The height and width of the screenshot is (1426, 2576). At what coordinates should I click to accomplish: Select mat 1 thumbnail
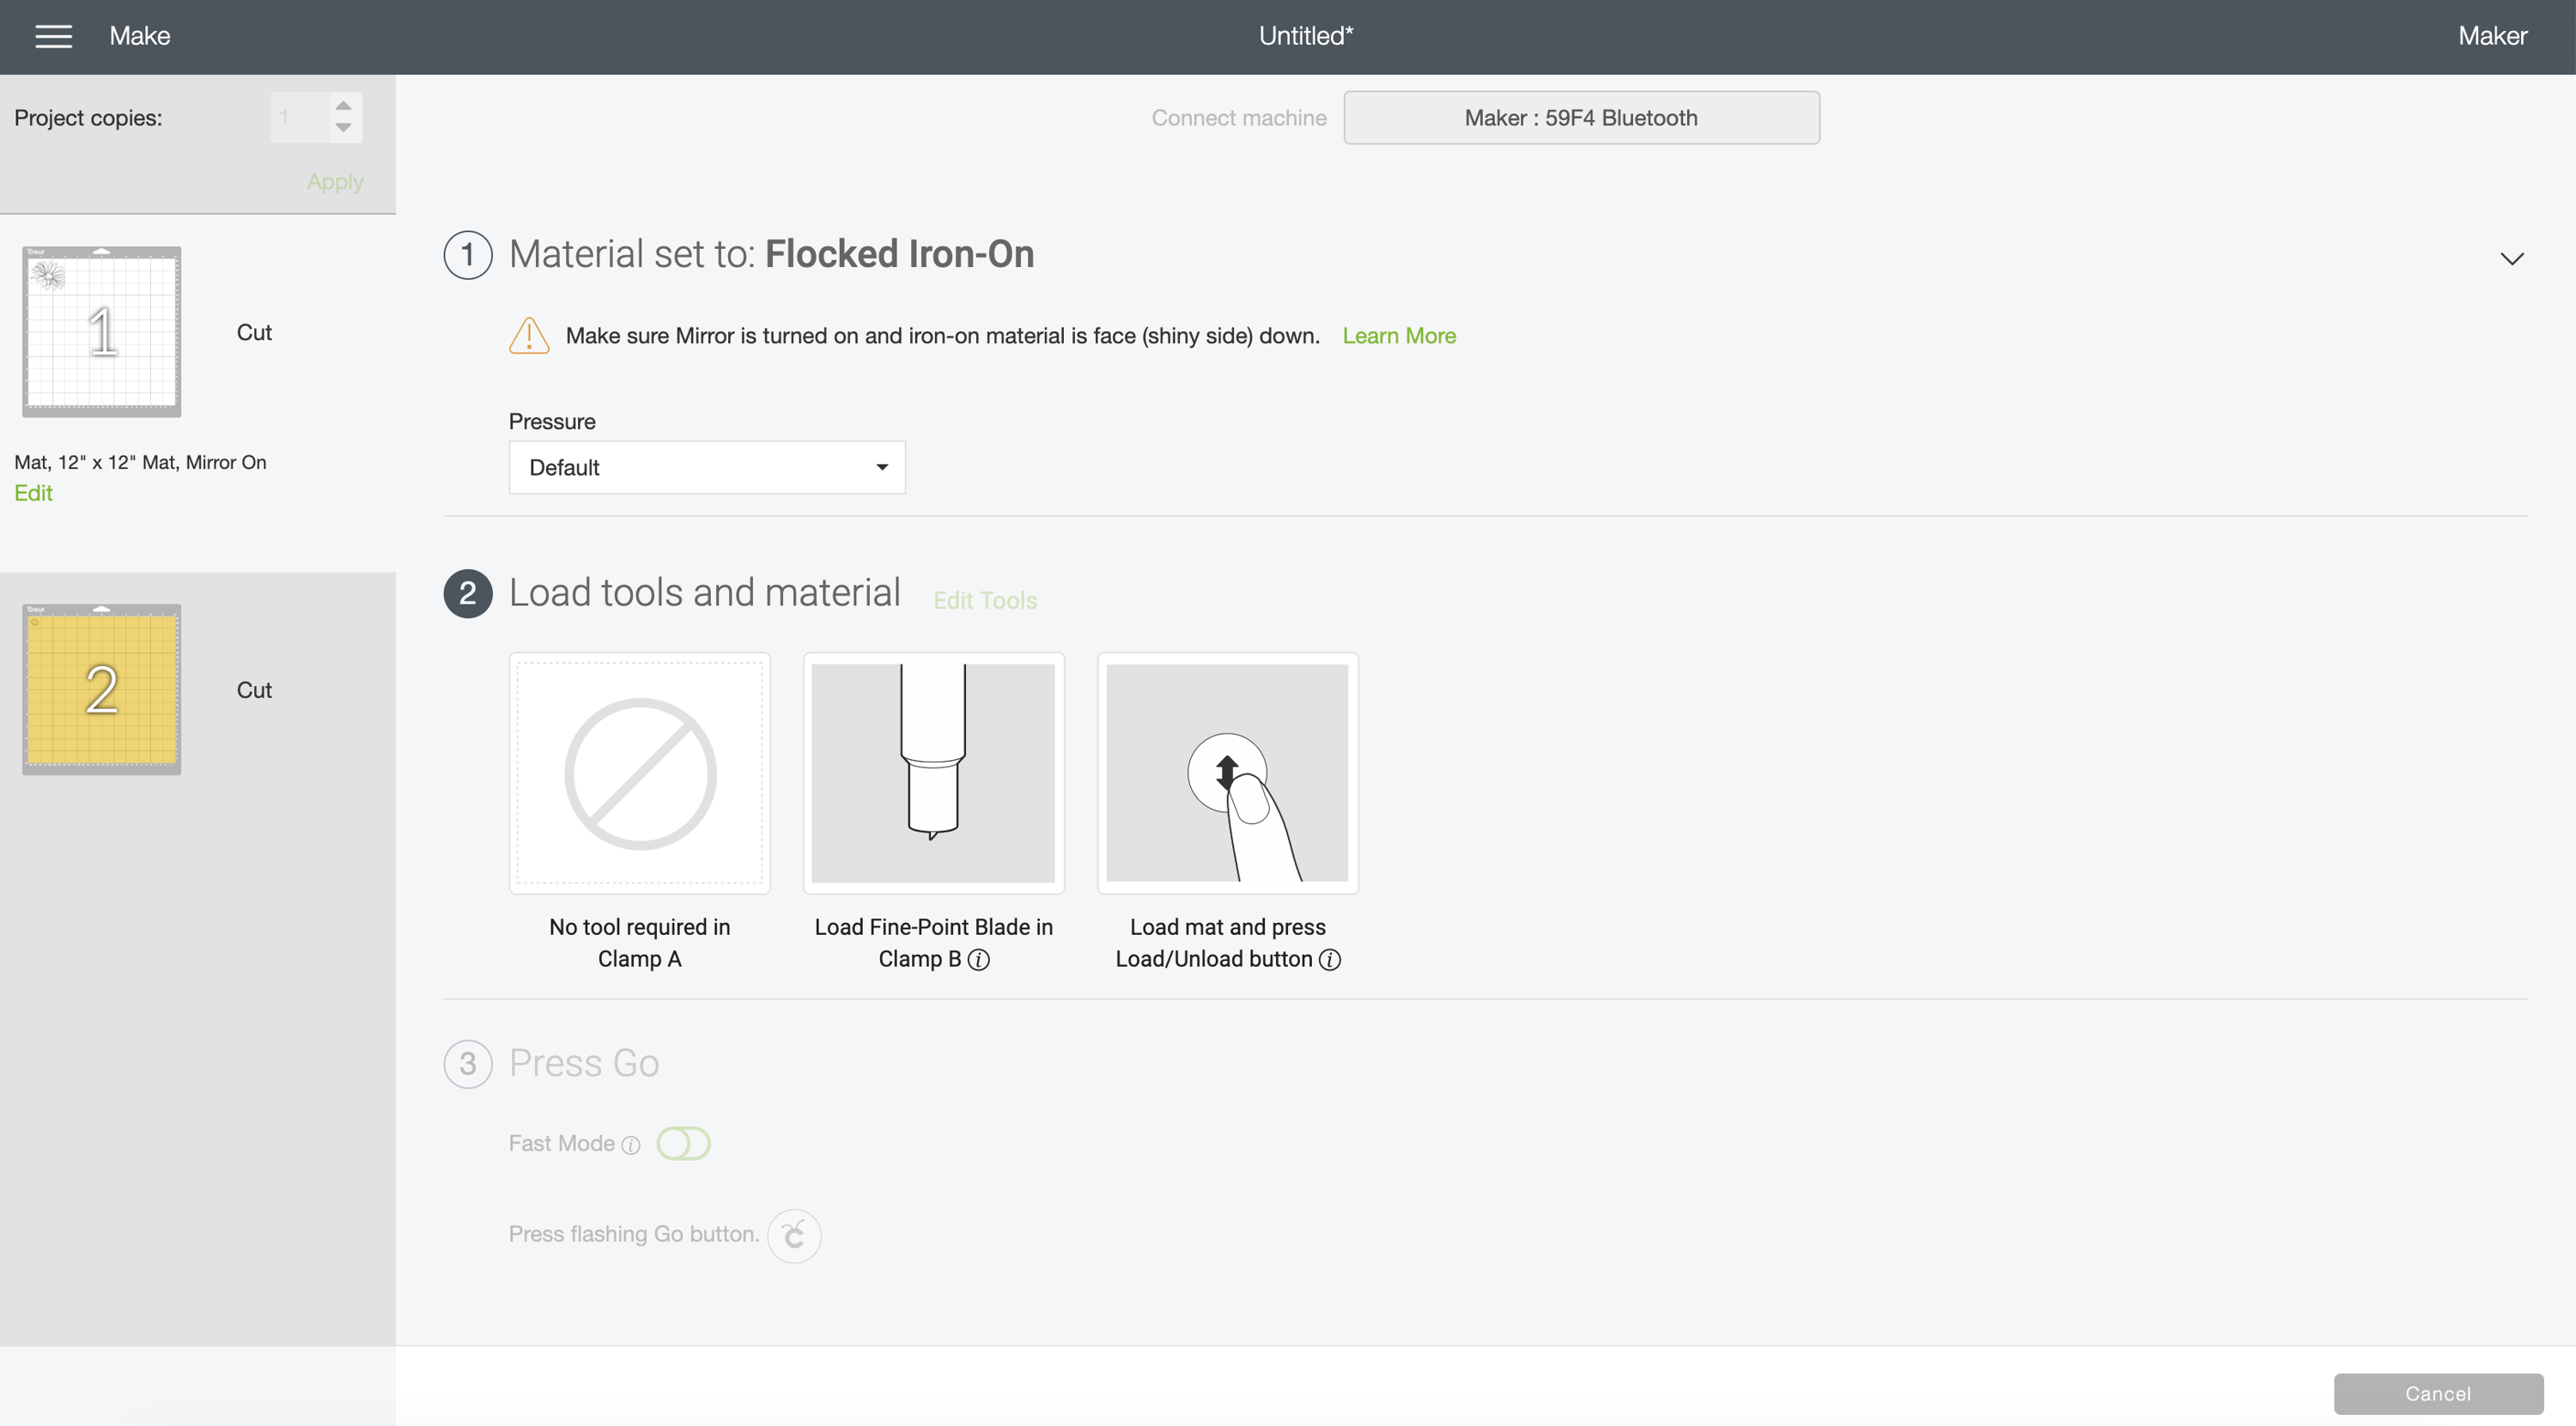pos(102,332)
